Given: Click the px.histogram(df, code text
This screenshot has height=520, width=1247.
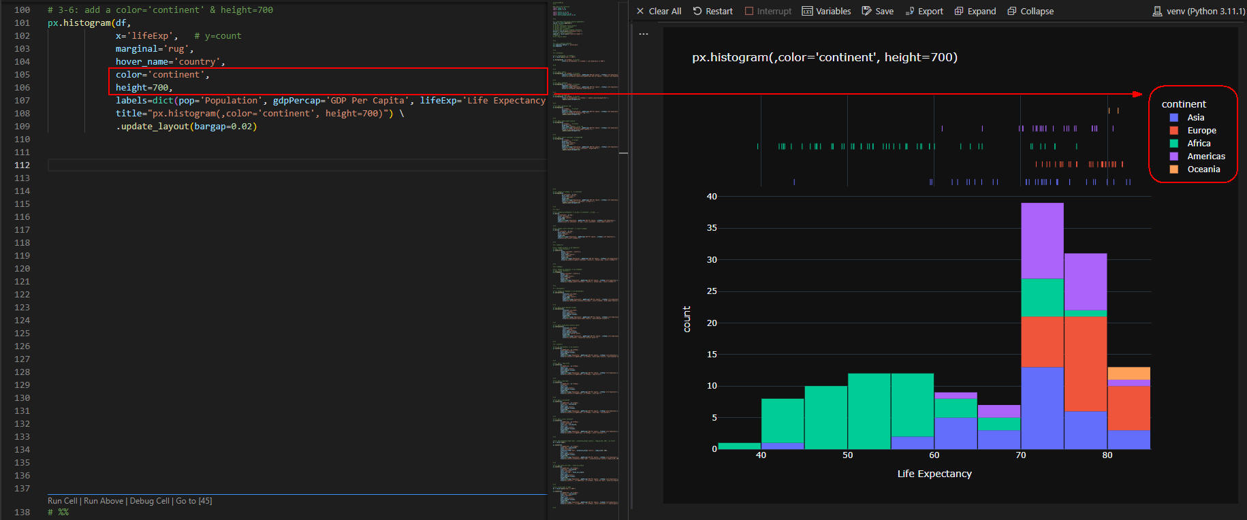Looking at the screenshot, I should 89,23.
